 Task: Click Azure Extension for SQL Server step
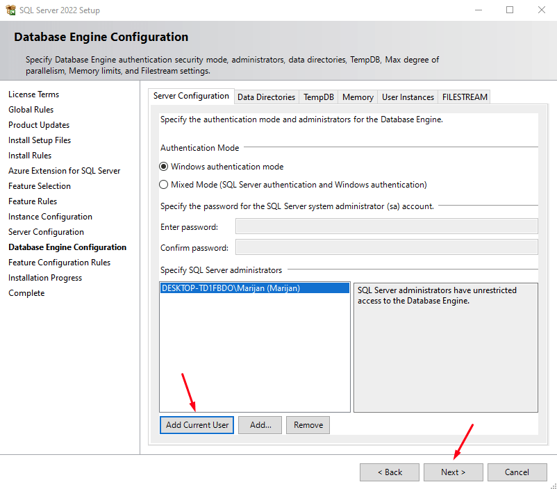coord(65,171)
